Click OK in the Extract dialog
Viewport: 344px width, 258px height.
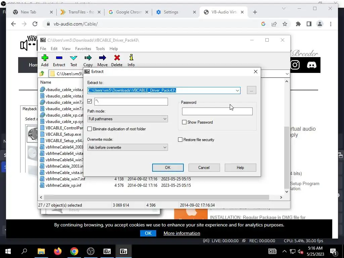coord(168,167)
